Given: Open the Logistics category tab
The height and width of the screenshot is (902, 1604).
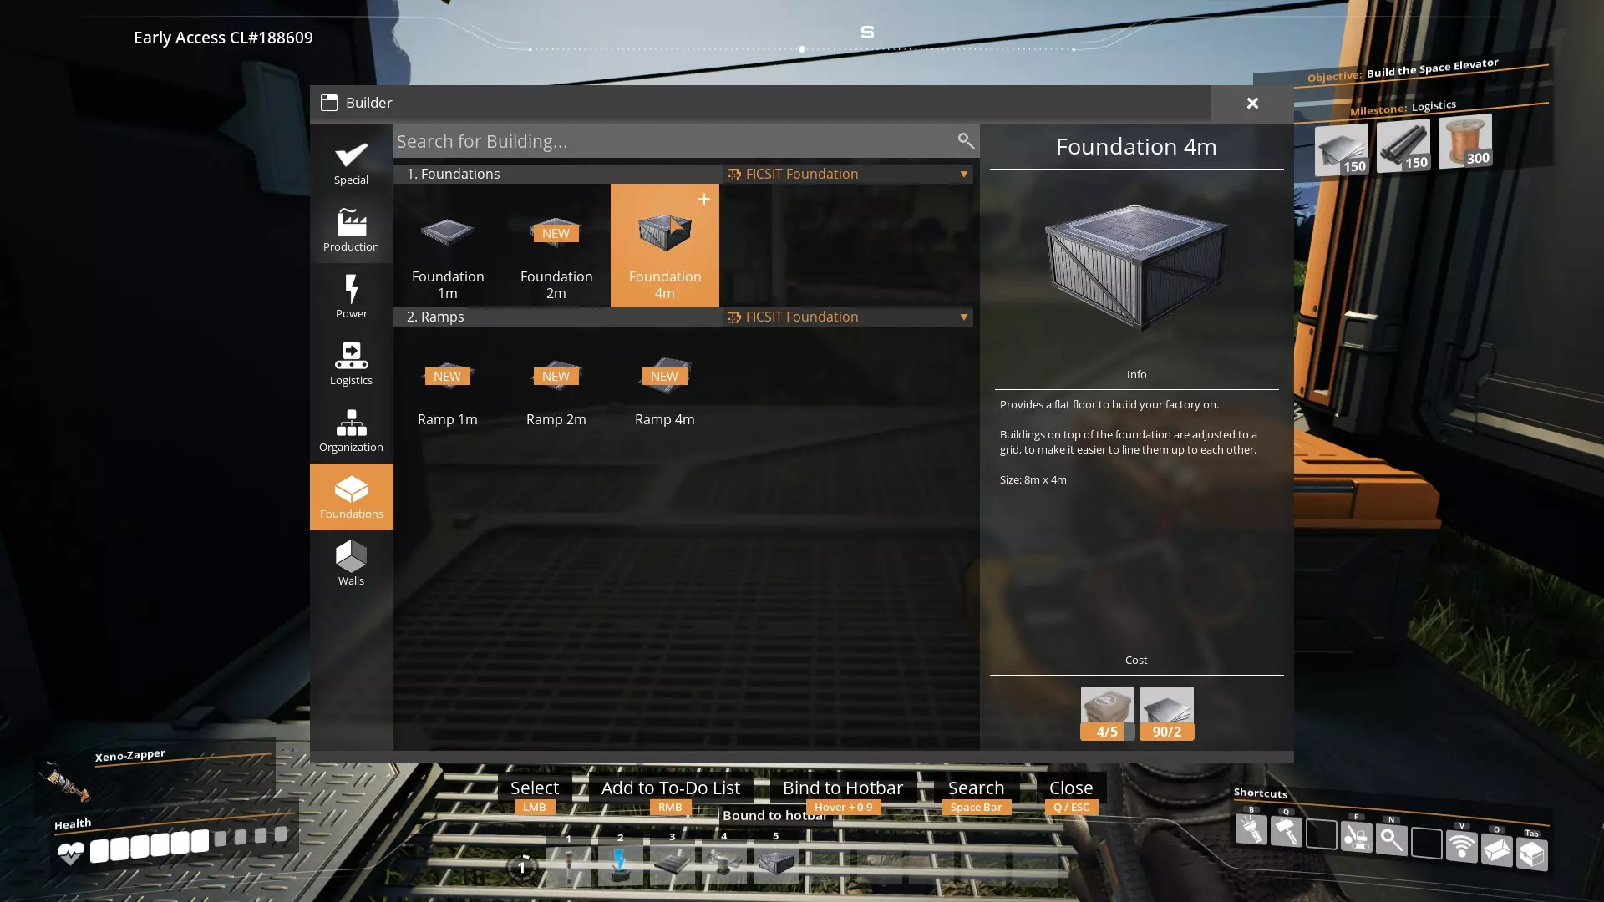Looking at the screenshot, I should tap(351, 363).
